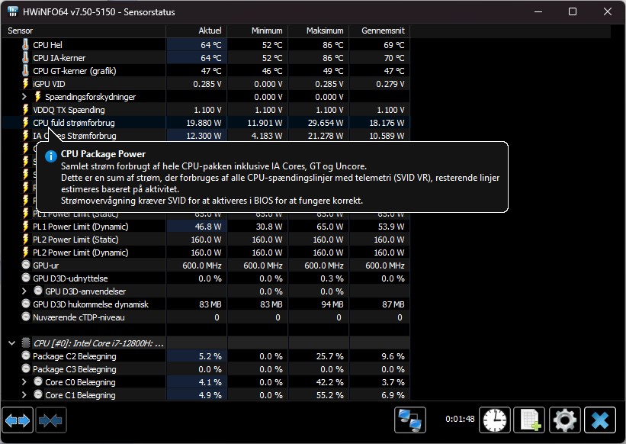Click the HWiNFO64 icon in title bar
626x444 pixels.
[13, 11]
